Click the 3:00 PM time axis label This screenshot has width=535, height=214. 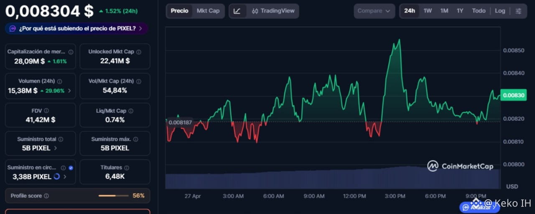click(395, 196)
